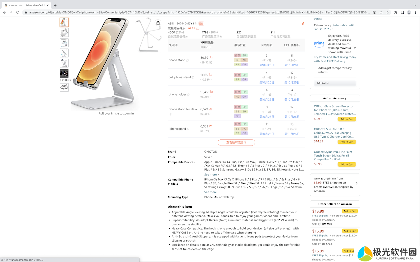Expand the New & Used offers arrow
The height and width of the screenshot is (262, 420).
[x=357, y=183]
